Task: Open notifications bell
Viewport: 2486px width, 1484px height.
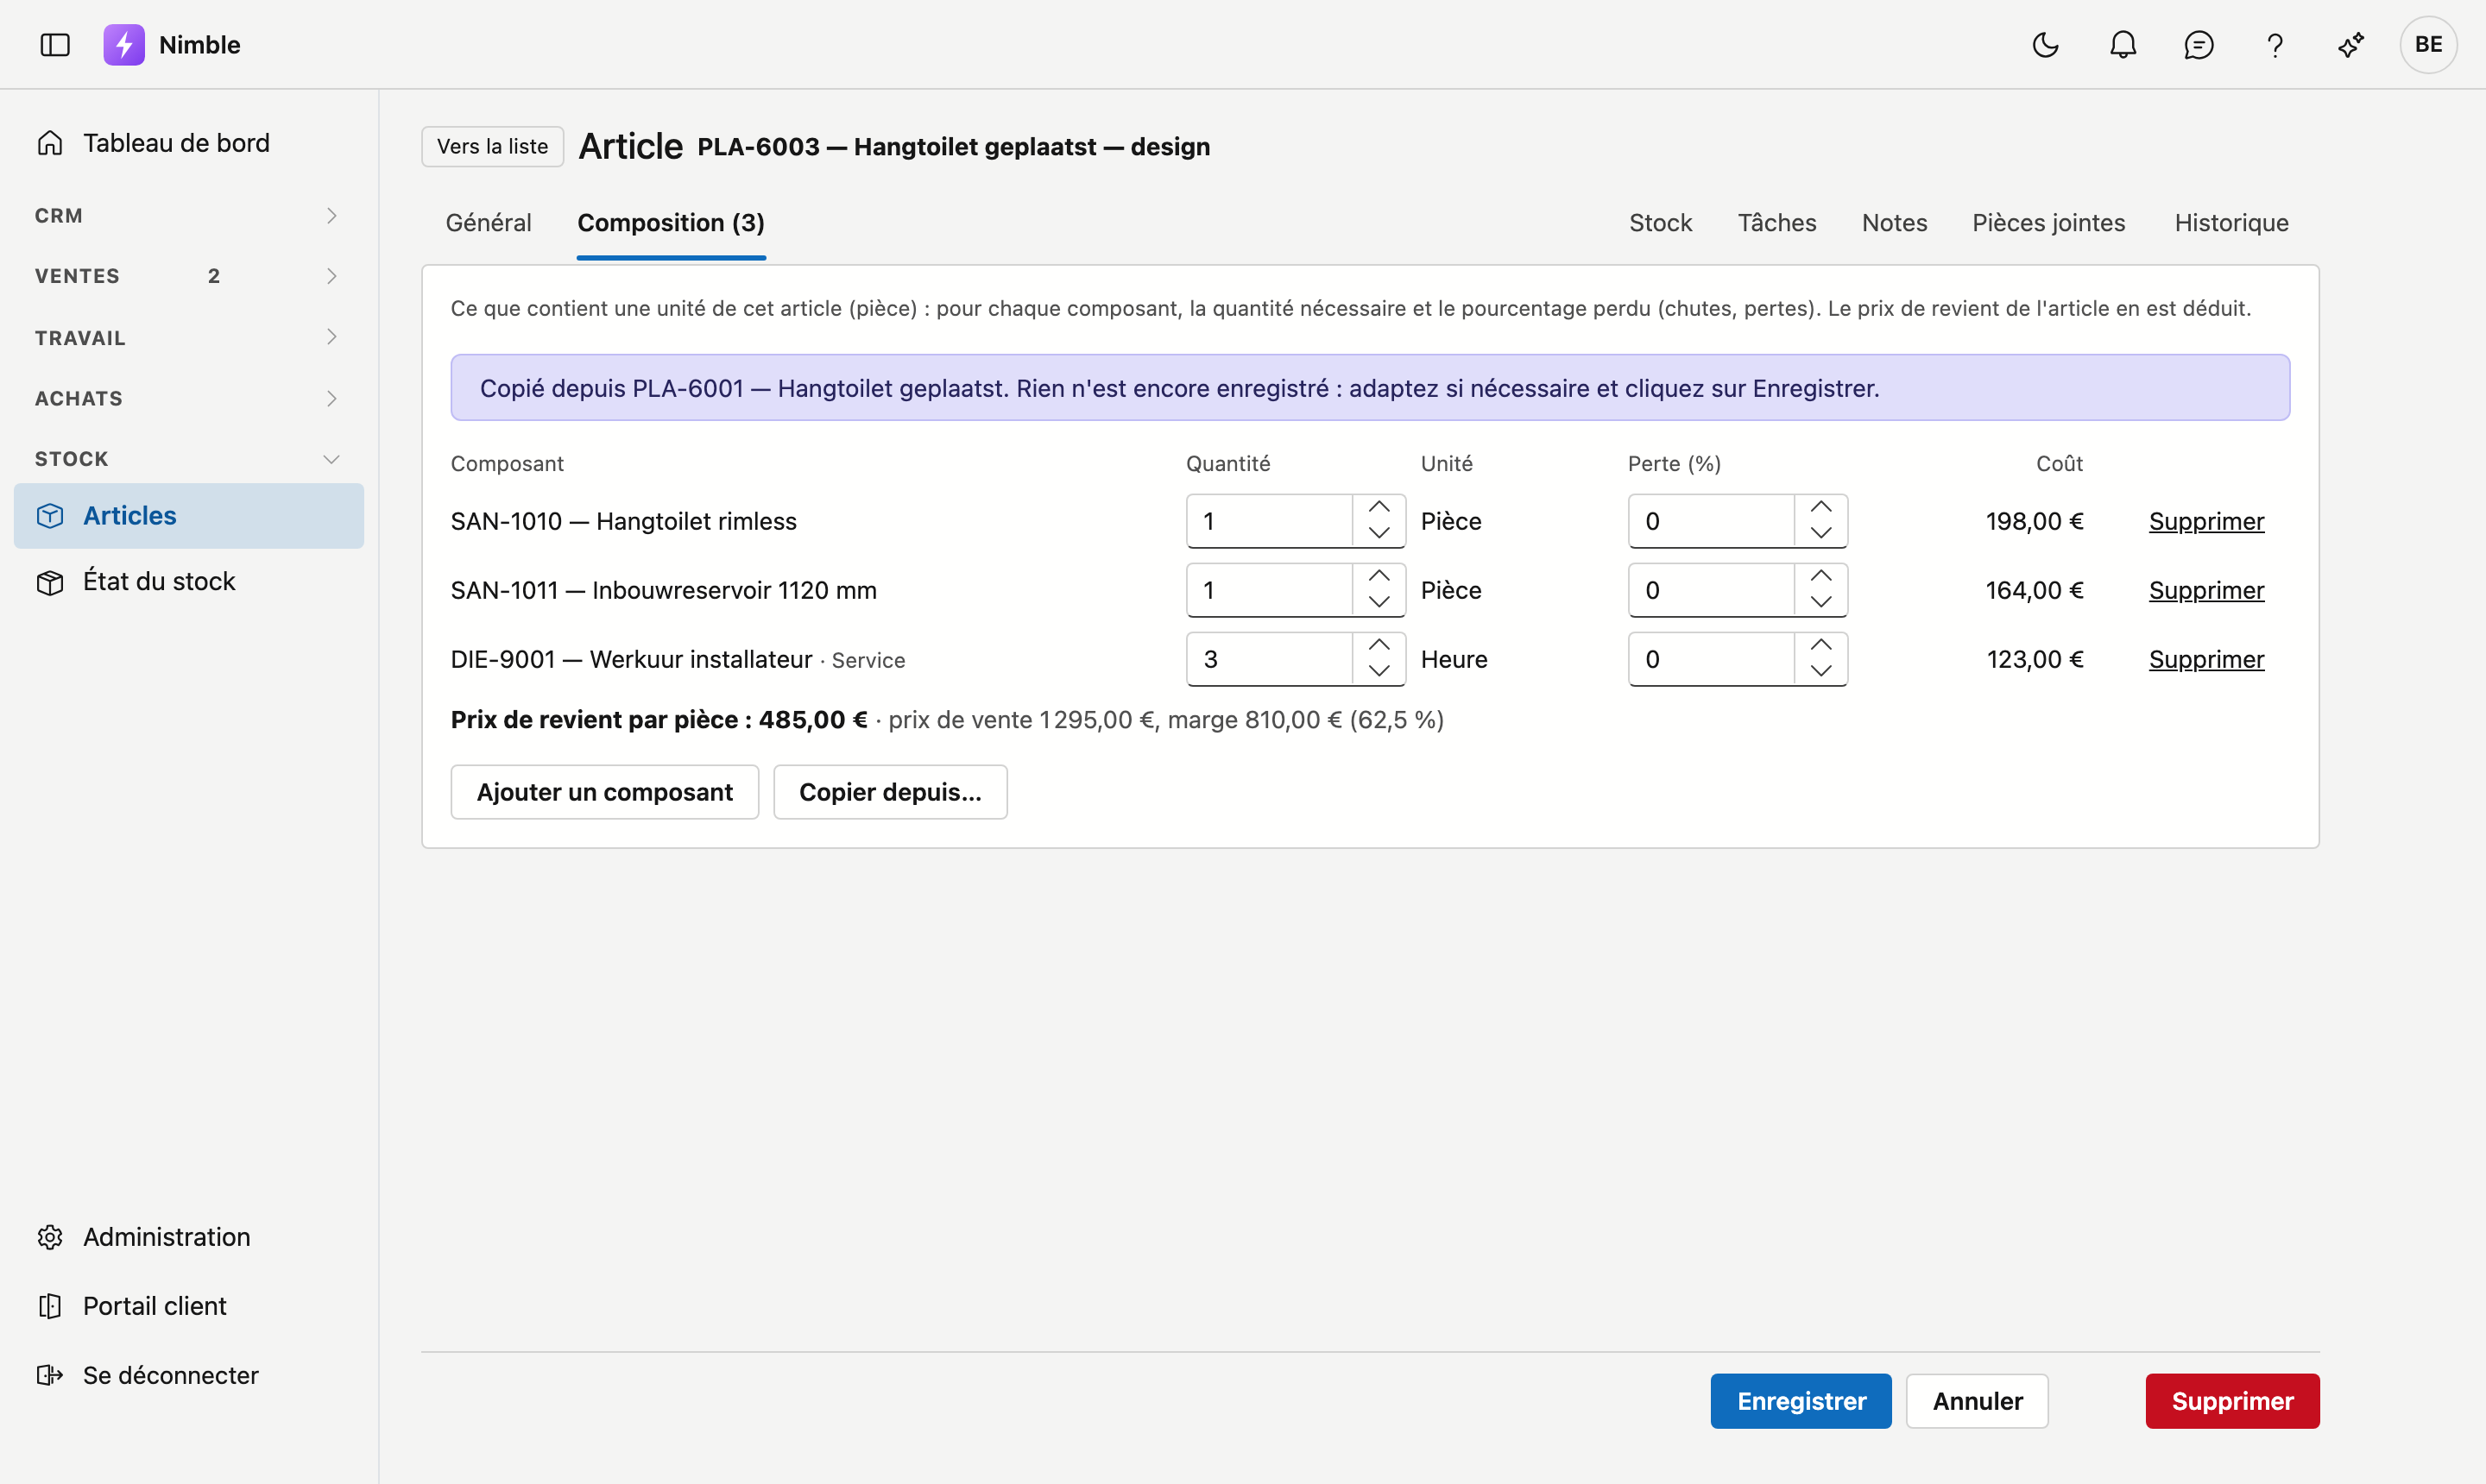Action: click(2123, 45)
